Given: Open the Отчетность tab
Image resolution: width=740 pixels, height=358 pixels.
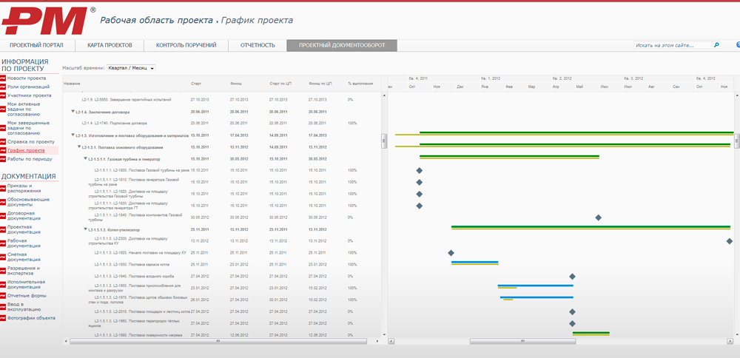Looking at the screenshot, I should [258, 45].
